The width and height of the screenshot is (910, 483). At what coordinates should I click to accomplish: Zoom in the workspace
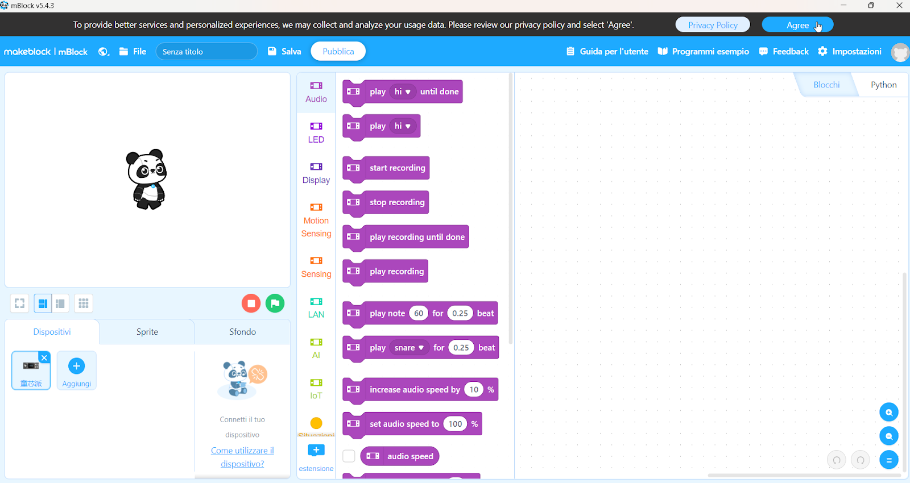[x=888, y=413]
